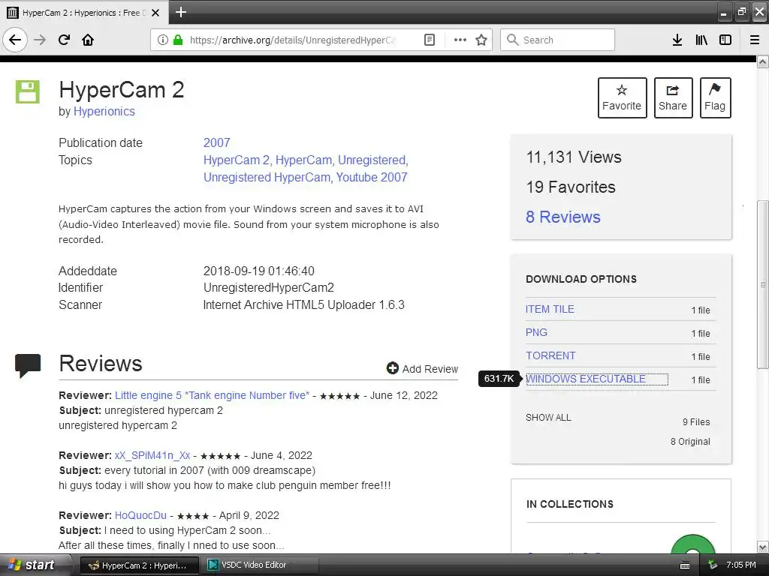769x576 pixels.
Task: Click the Add Review text link
Action: pos(430,369)
